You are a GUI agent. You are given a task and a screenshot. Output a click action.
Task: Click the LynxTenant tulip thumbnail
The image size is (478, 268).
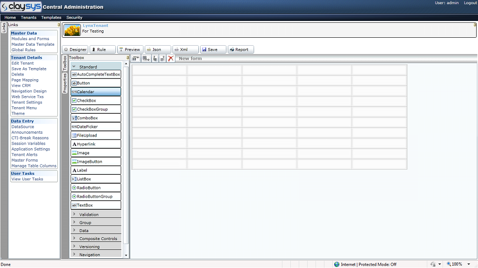[x=72, y=30]
